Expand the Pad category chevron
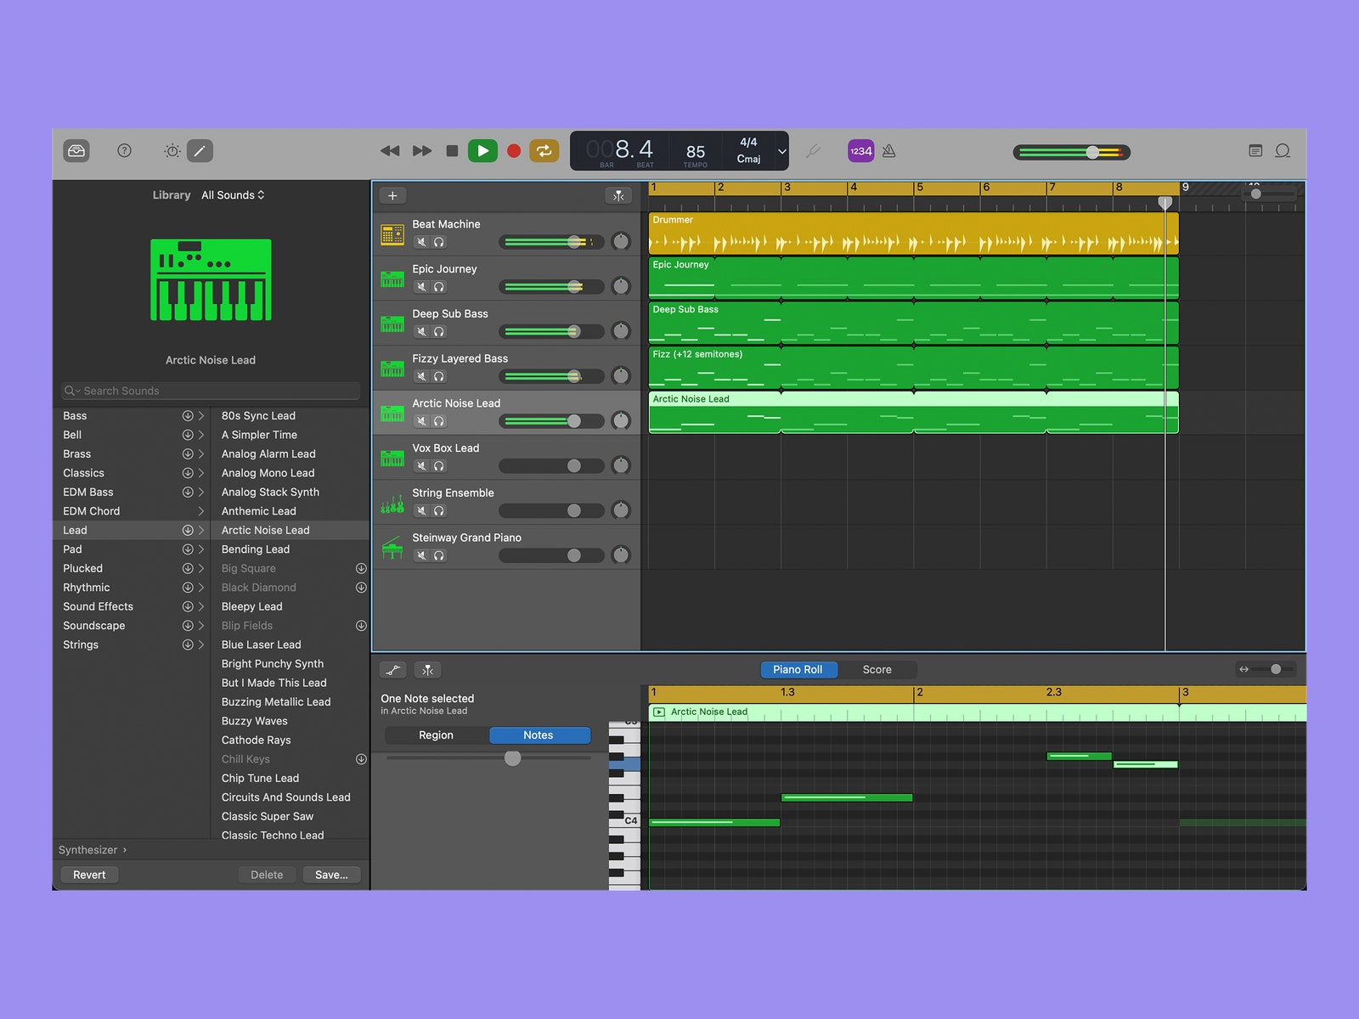 click(x=201, y=549)
